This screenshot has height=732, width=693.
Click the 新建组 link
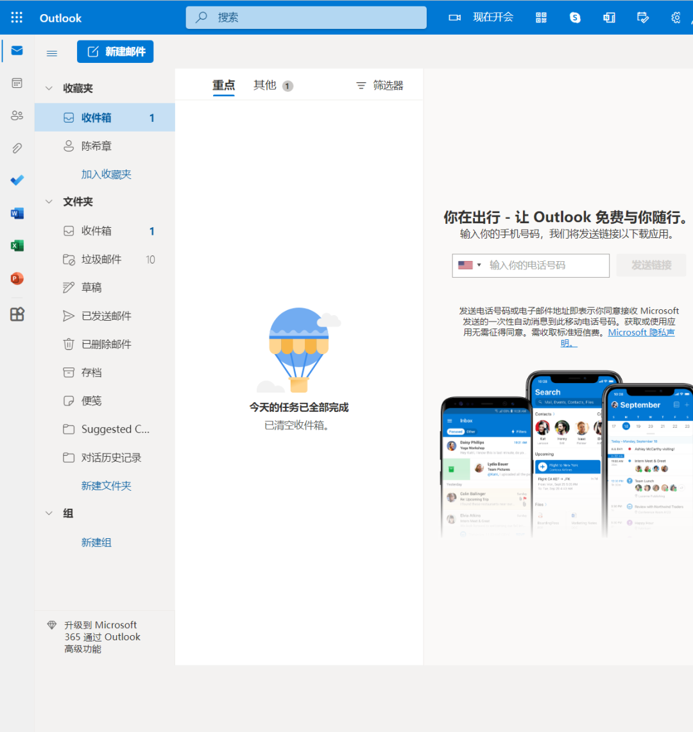(96, 543)
